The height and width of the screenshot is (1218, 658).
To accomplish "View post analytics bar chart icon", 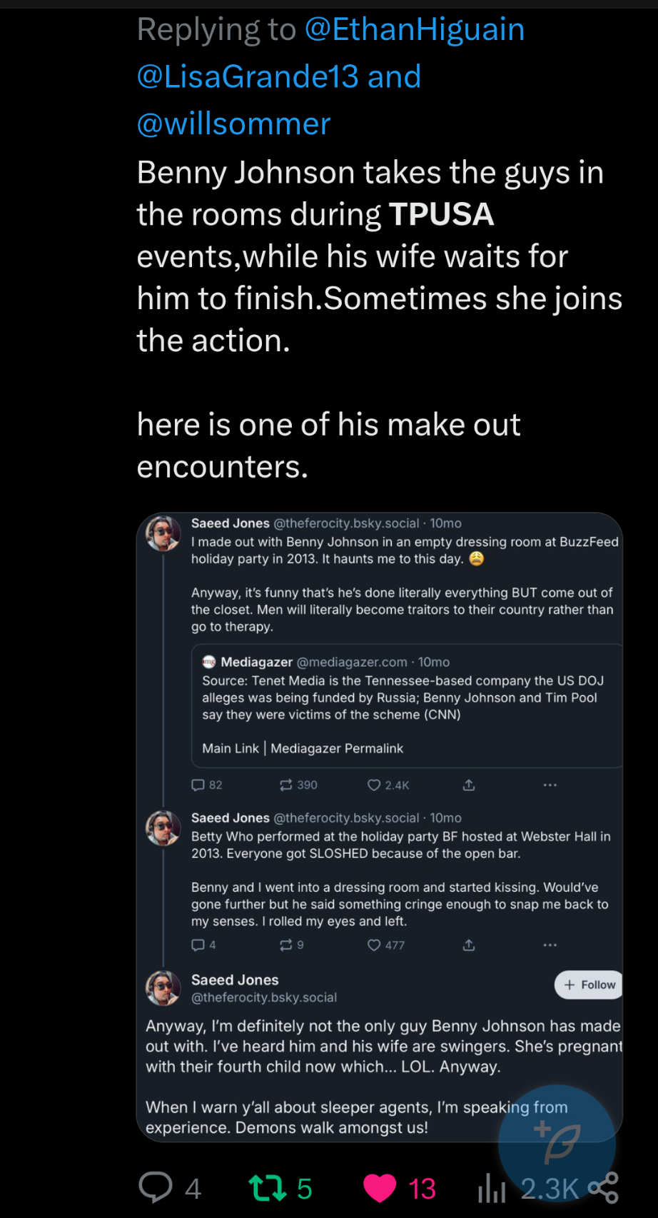I will click(492, 1189).
